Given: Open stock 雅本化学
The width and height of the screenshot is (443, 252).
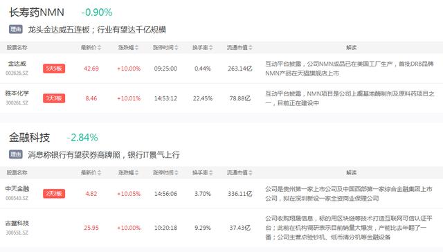Looking at the screenshot, I should (x=17, y=93).
